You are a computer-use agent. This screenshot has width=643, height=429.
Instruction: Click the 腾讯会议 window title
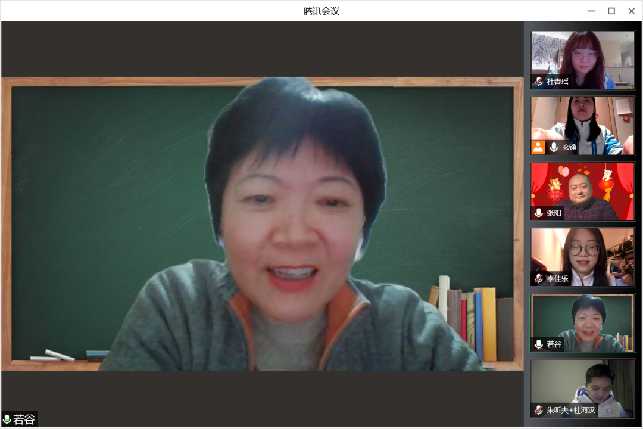tap(321, 11)
